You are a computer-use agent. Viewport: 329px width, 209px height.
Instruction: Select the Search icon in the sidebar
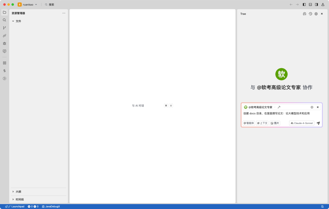tap(5, 20)
